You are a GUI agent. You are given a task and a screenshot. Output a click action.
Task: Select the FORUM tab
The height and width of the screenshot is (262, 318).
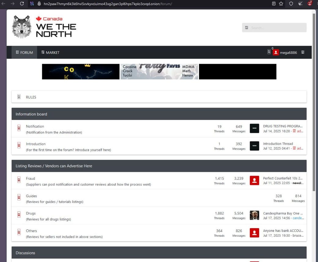tap(24, 52)
